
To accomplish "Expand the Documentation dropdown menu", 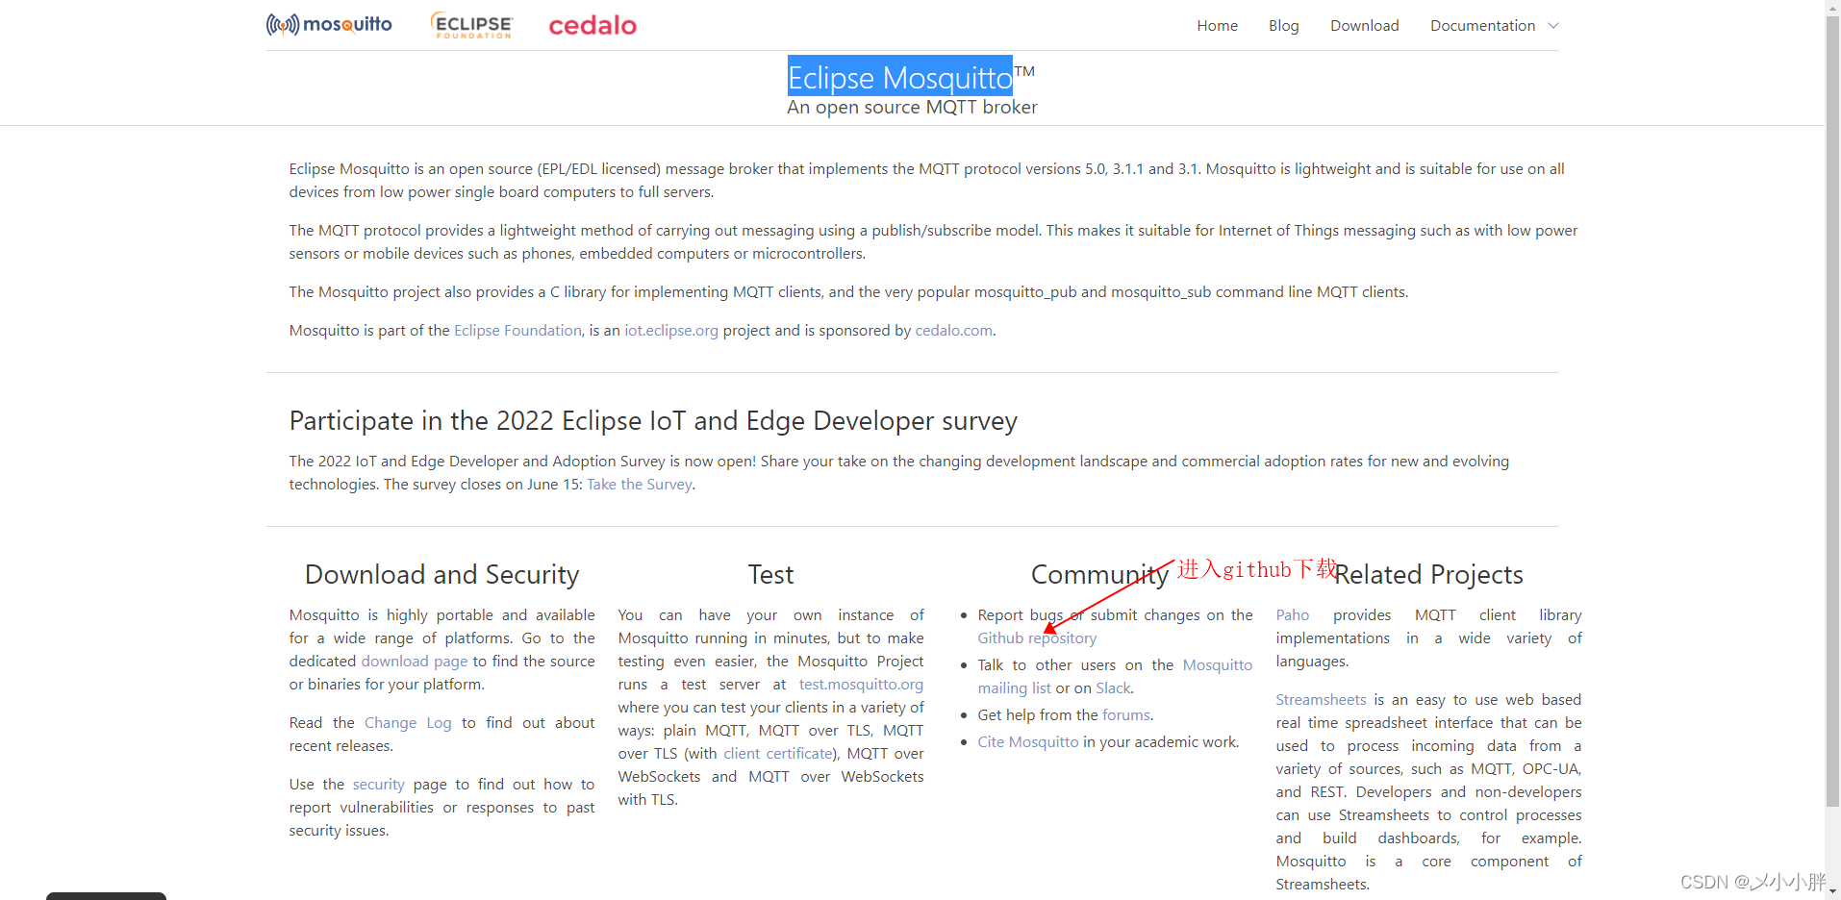I will (1494, 26).
